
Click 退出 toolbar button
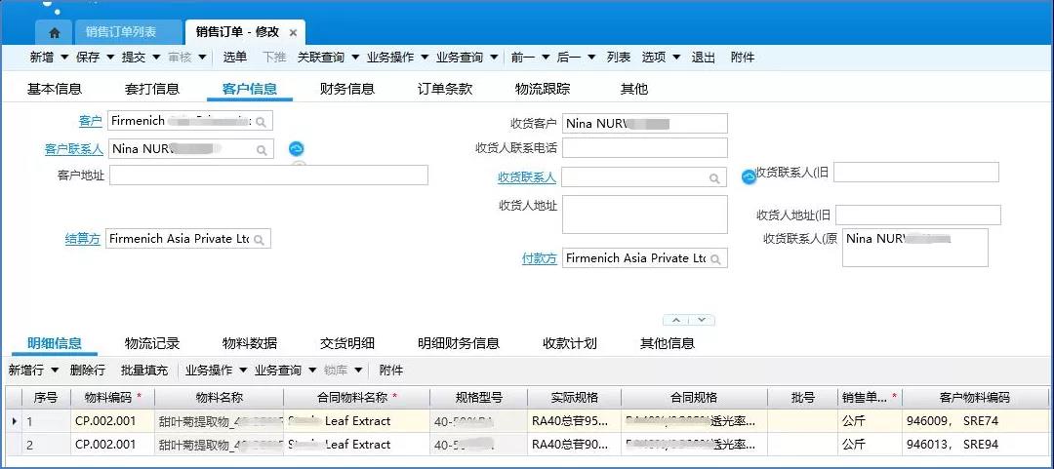[703, 58]
